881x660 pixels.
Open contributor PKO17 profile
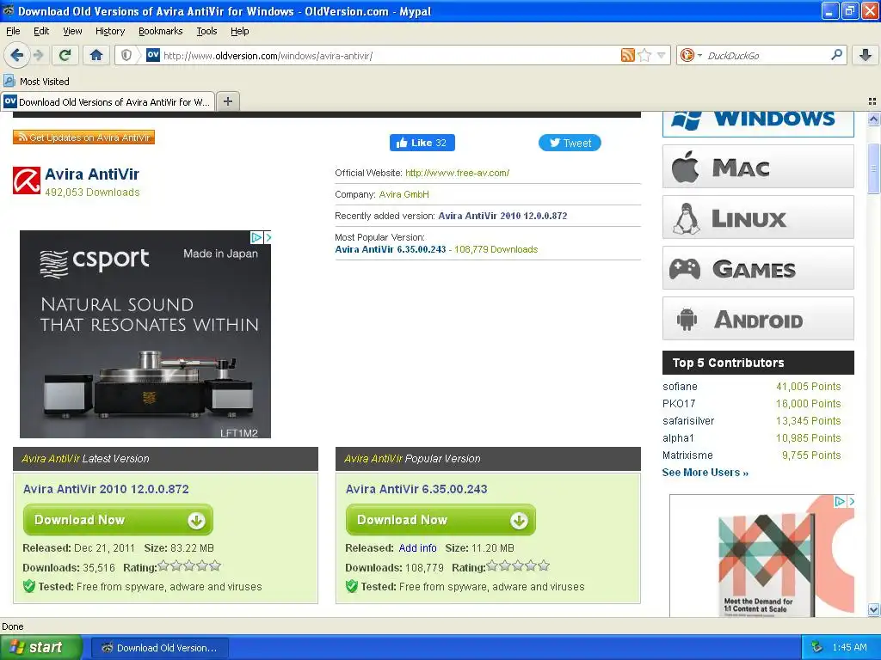tap(679, 404)
